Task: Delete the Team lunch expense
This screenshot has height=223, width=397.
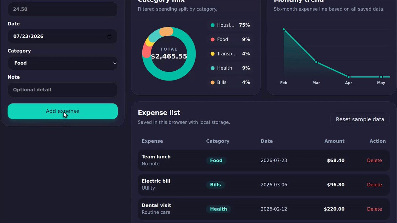Action: 375,161
